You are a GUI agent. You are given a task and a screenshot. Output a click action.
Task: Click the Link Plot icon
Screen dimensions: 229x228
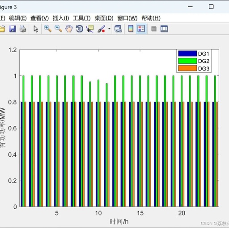tap(118, 29)
